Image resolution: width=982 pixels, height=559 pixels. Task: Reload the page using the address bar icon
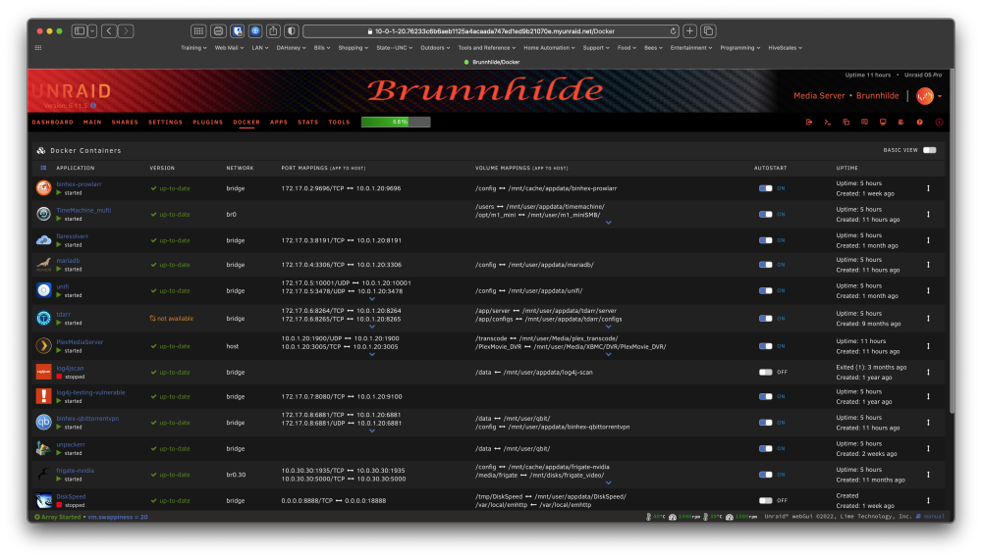(x=674, y=30)
